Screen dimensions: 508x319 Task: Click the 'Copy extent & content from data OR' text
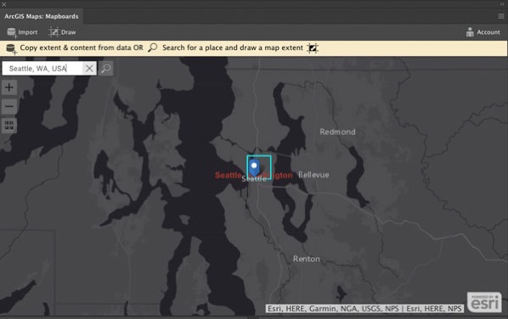coord(82,48)
